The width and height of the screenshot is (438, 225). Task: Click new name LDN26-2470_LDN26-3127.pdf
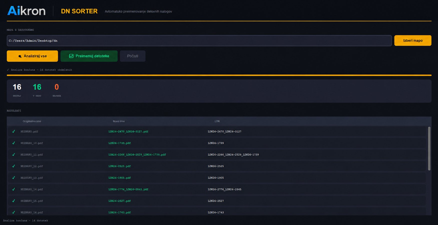pyautogui.click(x=128, y=131)
